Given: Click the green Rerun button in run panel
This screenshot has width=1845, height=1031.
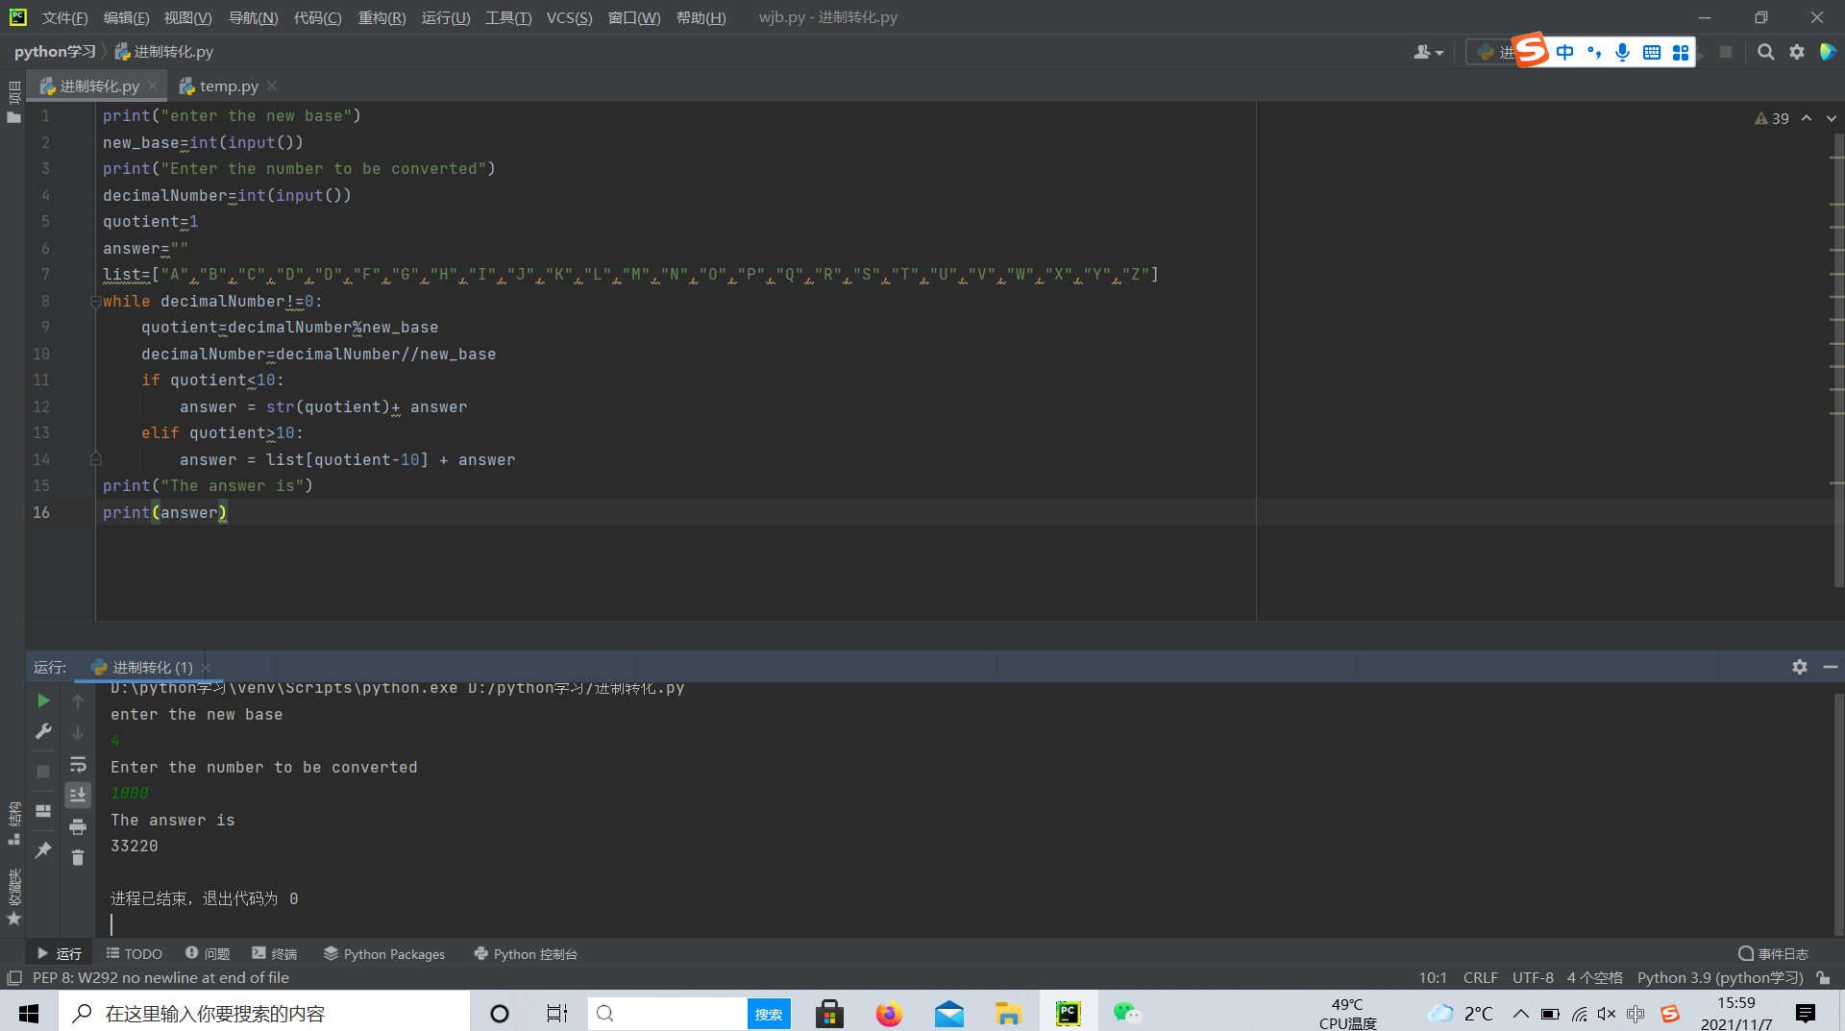Looking at the screenshot, I should pyautogui.click(x=43, y=700).
